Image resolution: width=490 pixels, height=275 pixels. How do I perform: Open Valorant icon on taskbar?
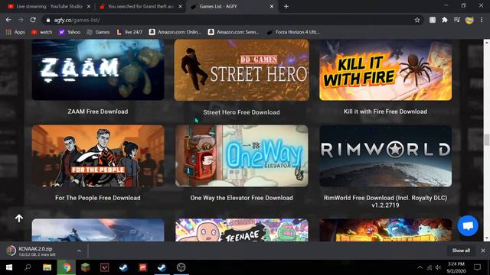coord(104,267)
